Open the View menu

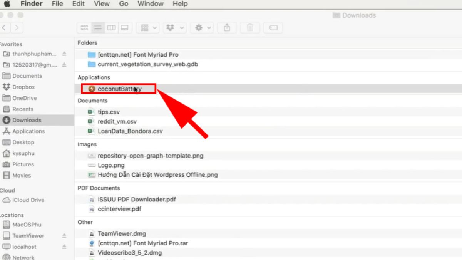(x=102, y=4)
